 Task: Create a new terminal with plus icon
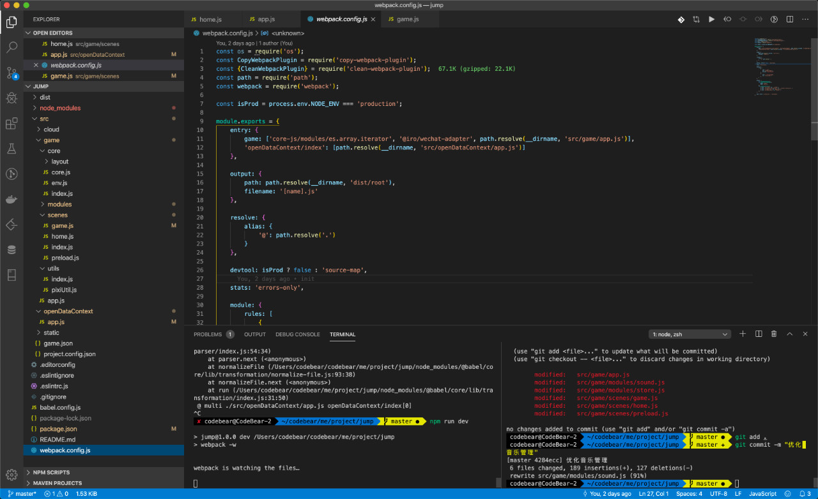point(743,334)
